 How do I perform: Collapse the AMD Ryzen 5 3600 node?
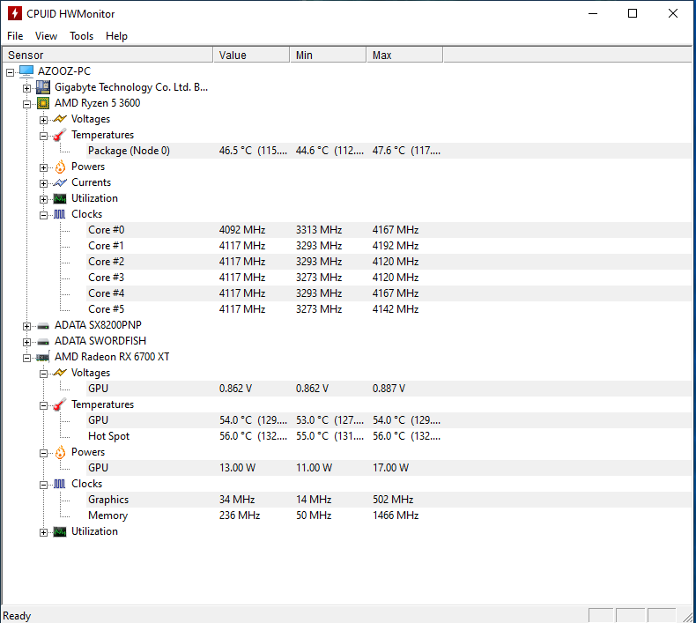click(27, 104)
